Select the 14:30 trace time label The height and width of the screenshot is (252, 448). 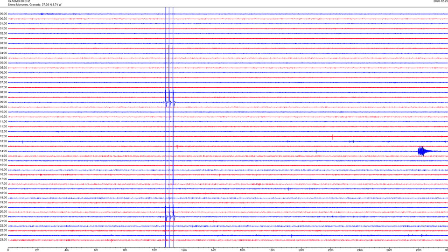3,156
